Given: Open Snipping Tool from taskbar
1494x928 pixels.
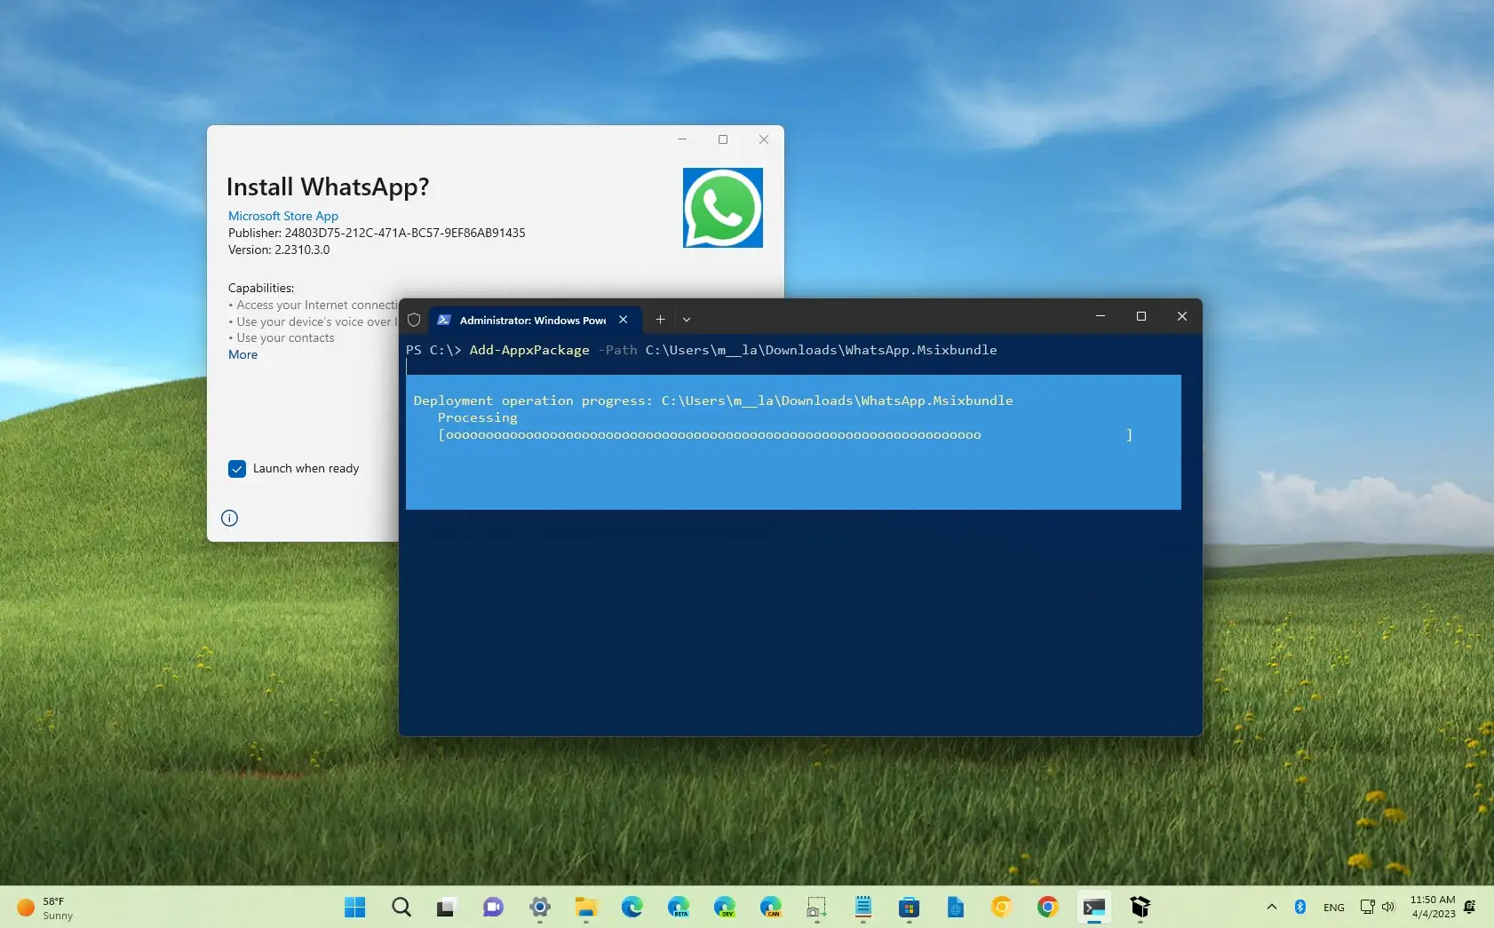Looking at the screenshot, I should click(x=817, y=907).
